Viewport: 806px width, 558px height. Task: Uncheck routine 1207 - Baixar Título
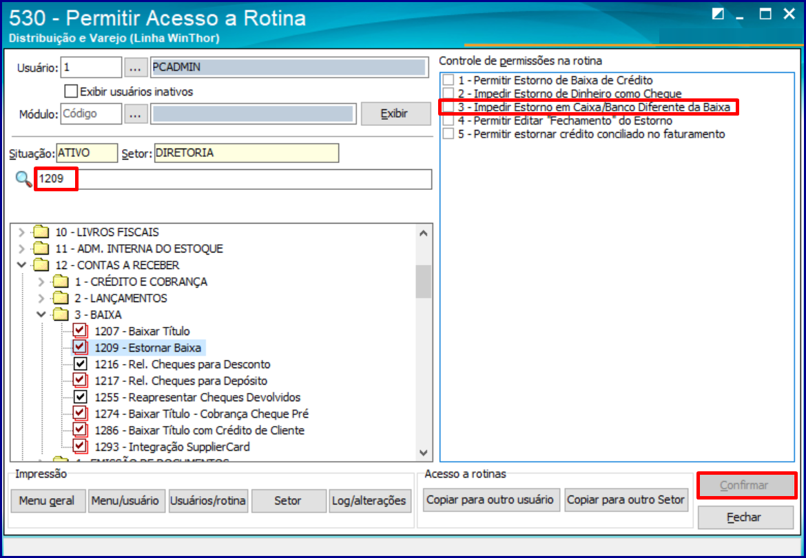[x=80, y=331]
